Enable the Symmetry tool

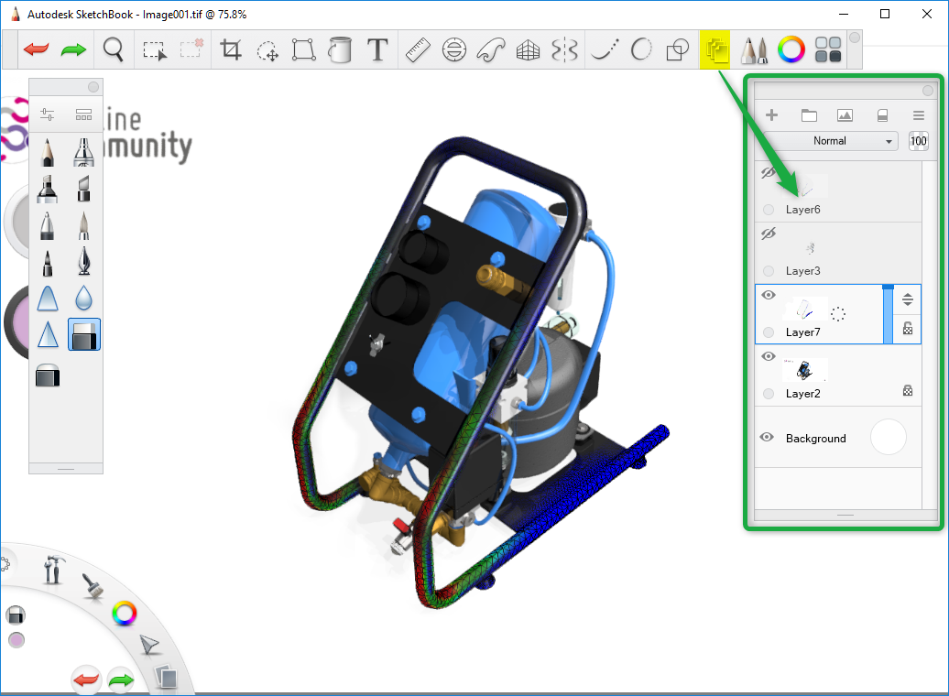564,49
